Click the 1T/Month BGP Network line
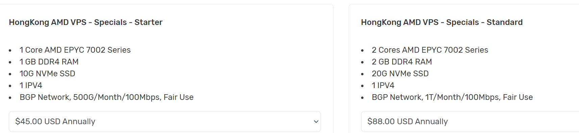Viewport: 579px width, 133px height. point(452,97)
